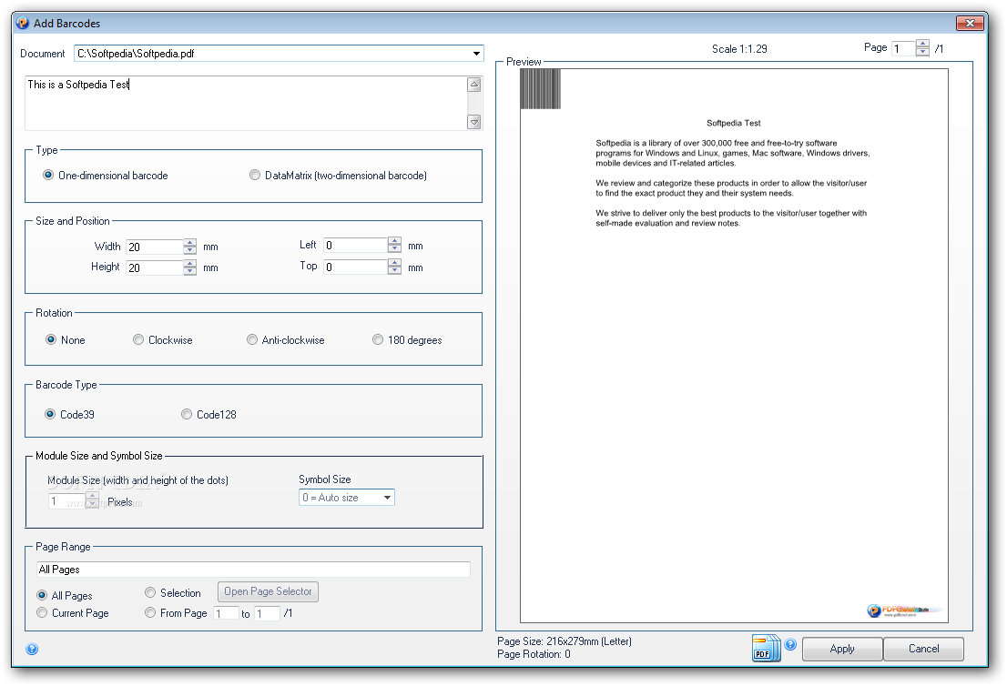Increase the Height value
Screen dimensions: 1007x686
[189, 264]
